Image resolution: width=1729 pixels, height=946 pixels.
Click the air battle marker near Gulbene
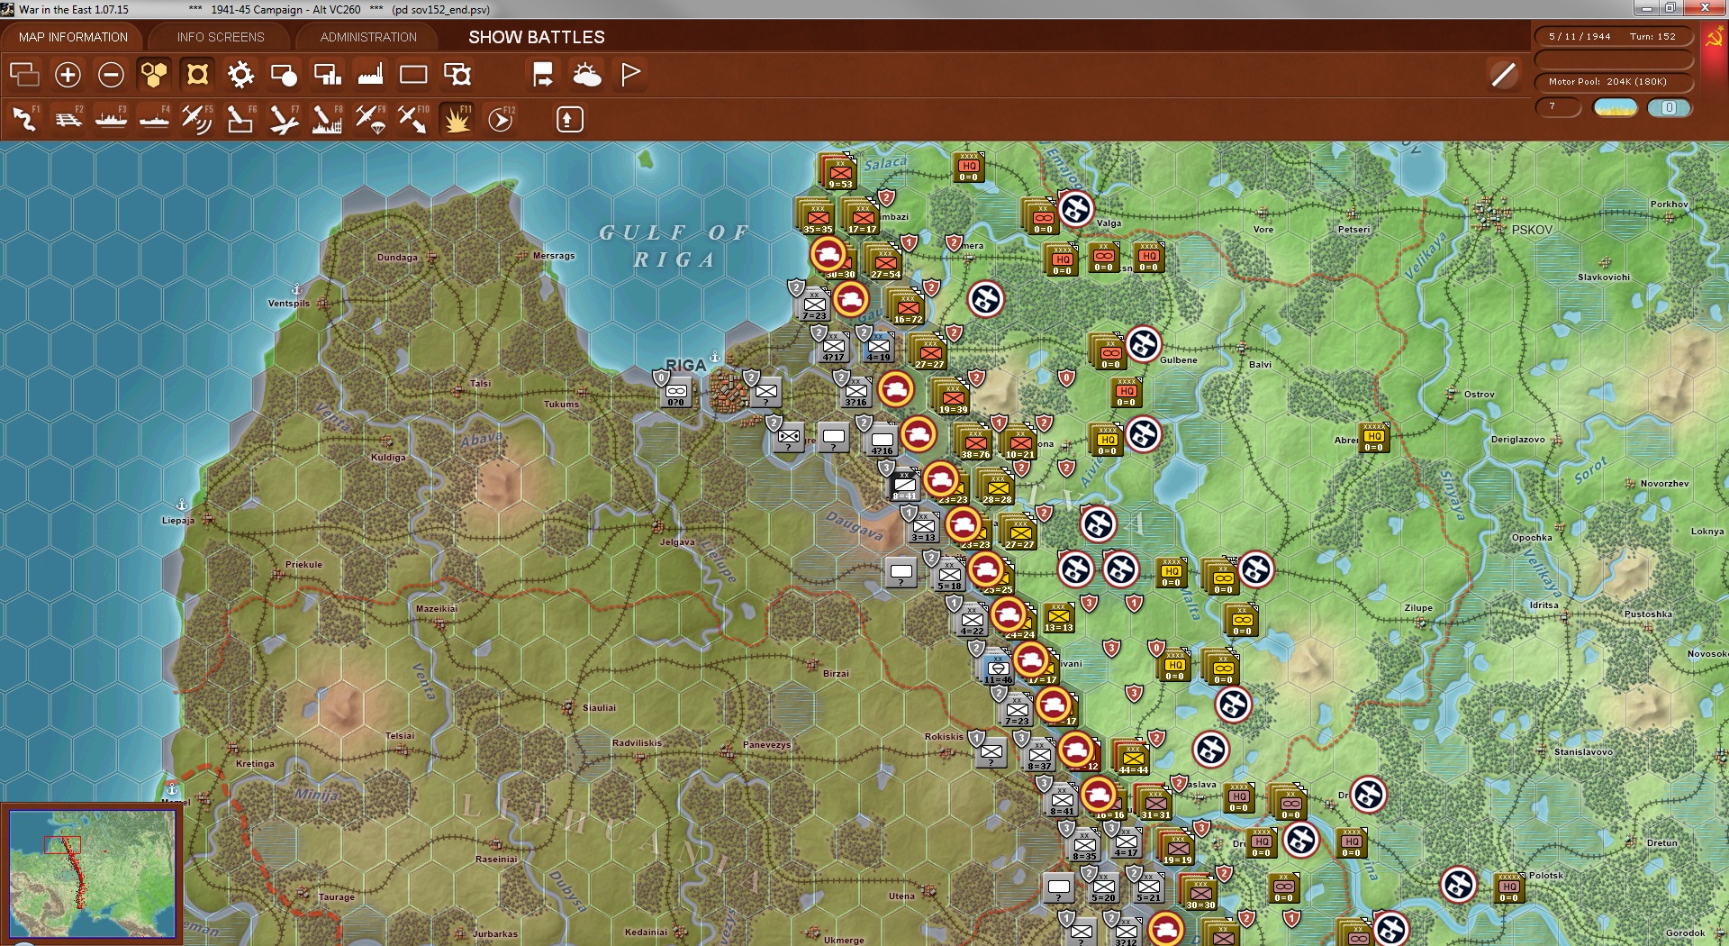tap(1144, 344)
